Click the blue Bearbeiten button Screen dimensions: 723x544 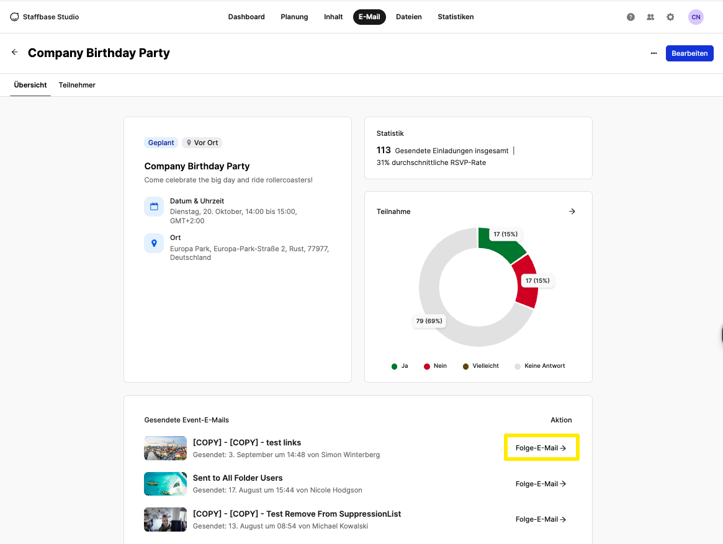689,53
